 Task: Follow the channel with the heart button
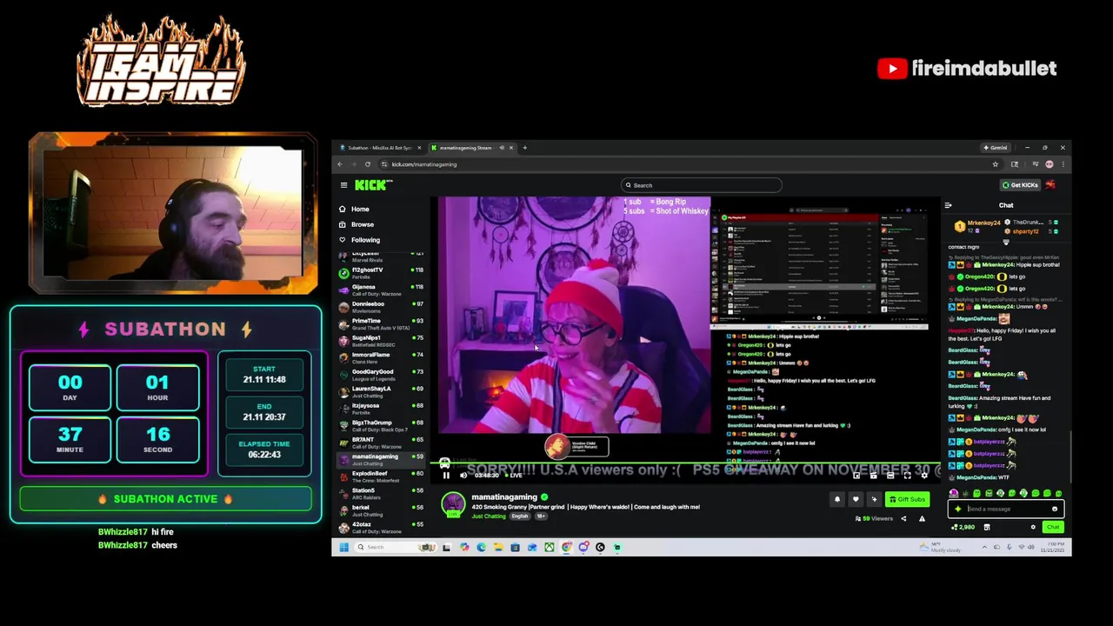pos(856,499)
